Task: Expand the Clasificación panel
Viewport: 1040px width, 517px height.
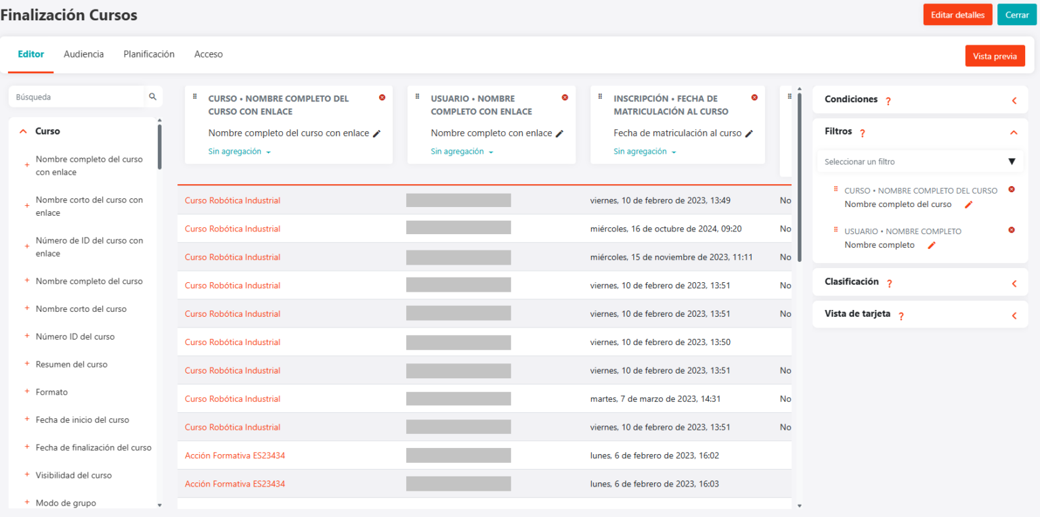Action: click(1014, 283)
